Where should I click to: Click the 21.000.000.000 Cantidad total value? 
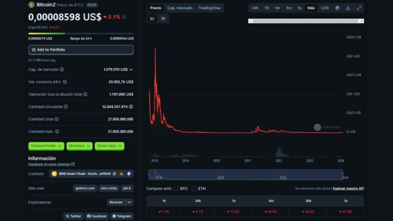pos(121,119)
